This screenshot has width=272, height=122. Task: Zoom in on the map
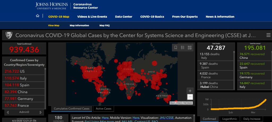tap(190, 91)
